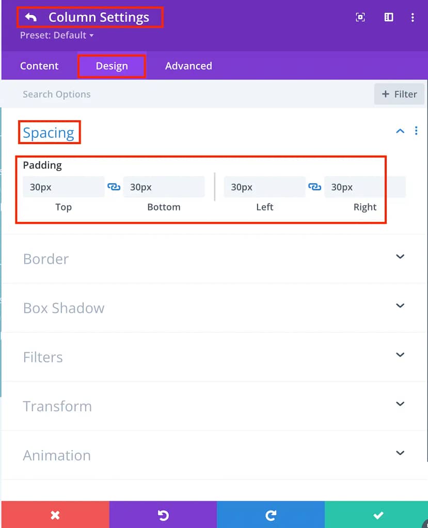This screenshot has height=528, width=428.
Task: Open the expand modal fullscreen icon
Action: 360,17
